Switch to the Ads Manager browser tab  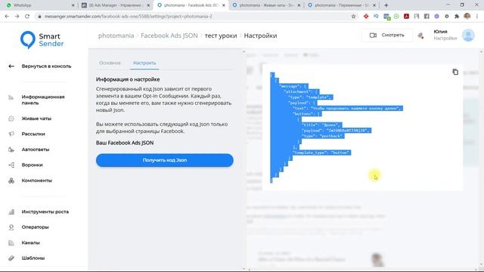(115, 5)
